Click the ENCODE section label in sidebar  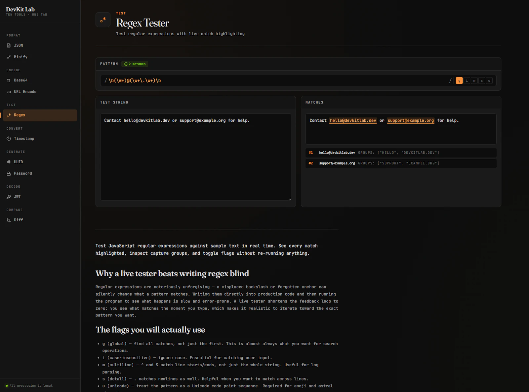coord(14,70)
